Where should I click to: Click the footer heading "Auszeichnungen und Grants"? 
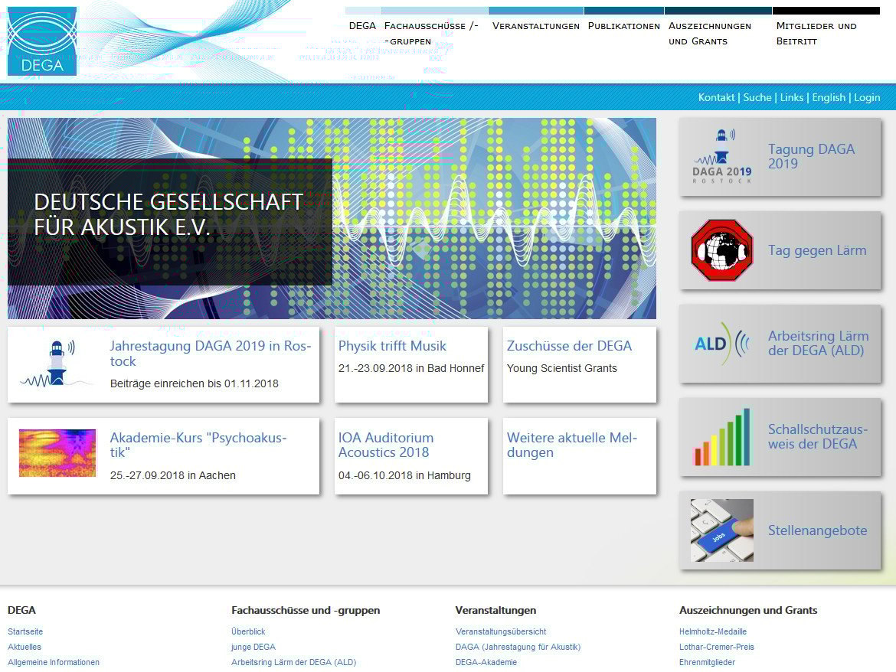(748, 610)
